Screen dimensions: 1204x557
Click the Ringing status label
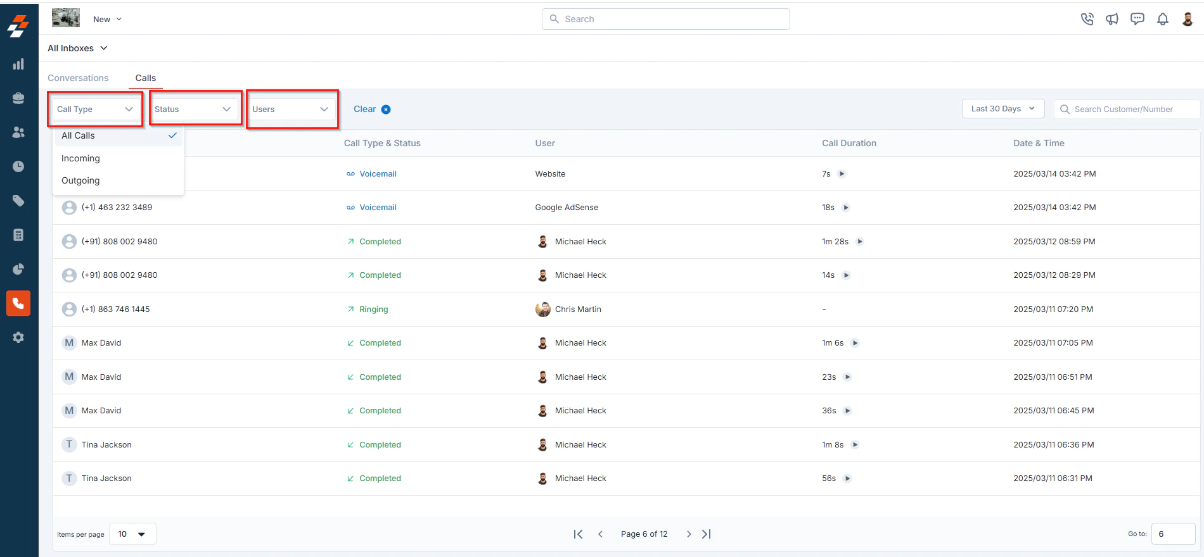click(x=374, y=310)
